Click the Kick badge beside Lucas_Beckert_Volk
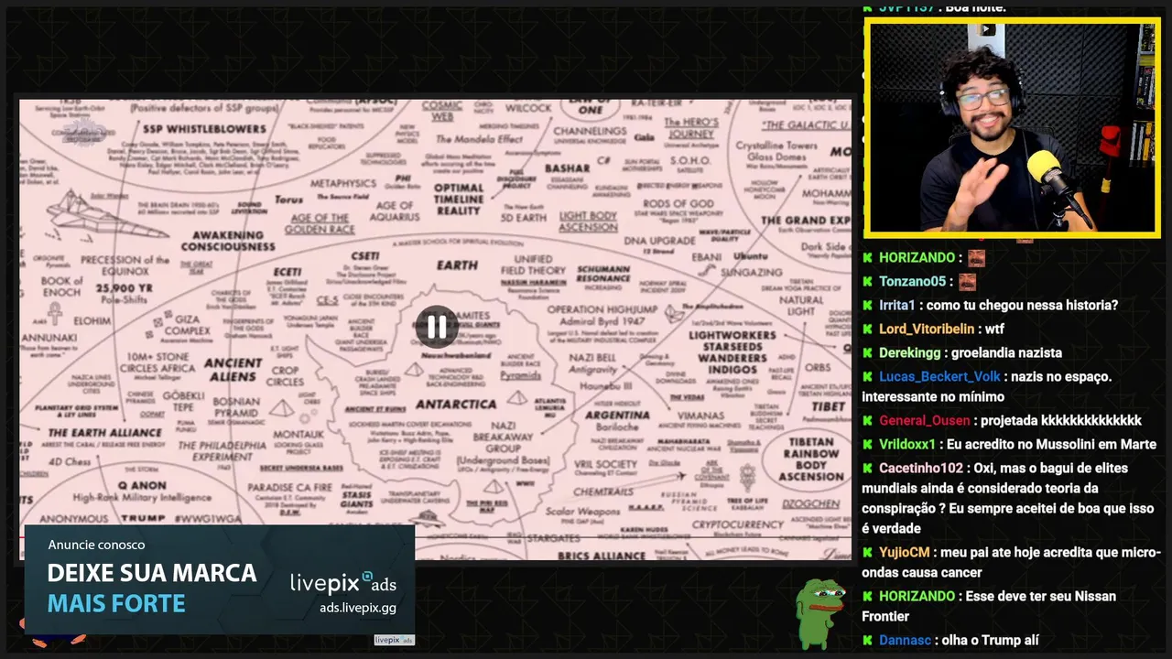Viewport: 1172px width, 659px height. tap(867, 376)
